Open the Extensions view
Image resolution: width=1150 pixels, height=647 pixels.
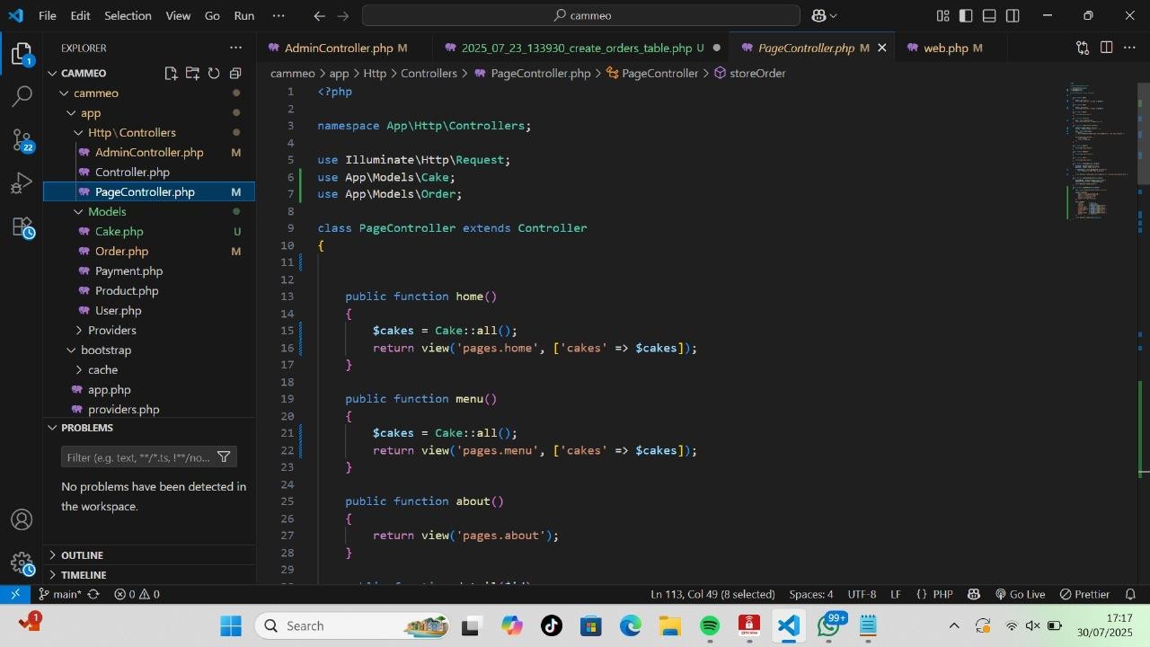(22, 227)
